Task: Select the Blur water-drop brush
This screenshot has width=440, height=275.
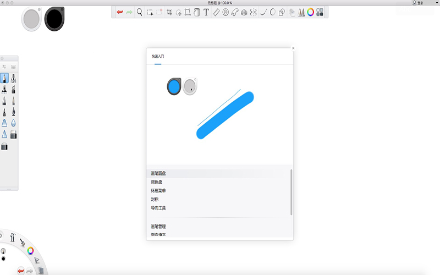Action: tap(13, 123)
